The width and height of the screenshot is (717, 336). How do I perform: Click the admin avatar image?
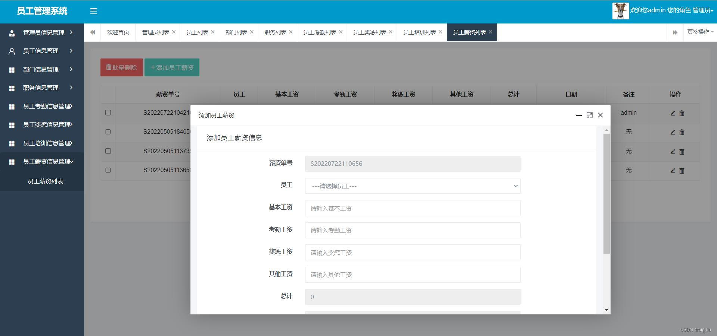tap(620, 11)
